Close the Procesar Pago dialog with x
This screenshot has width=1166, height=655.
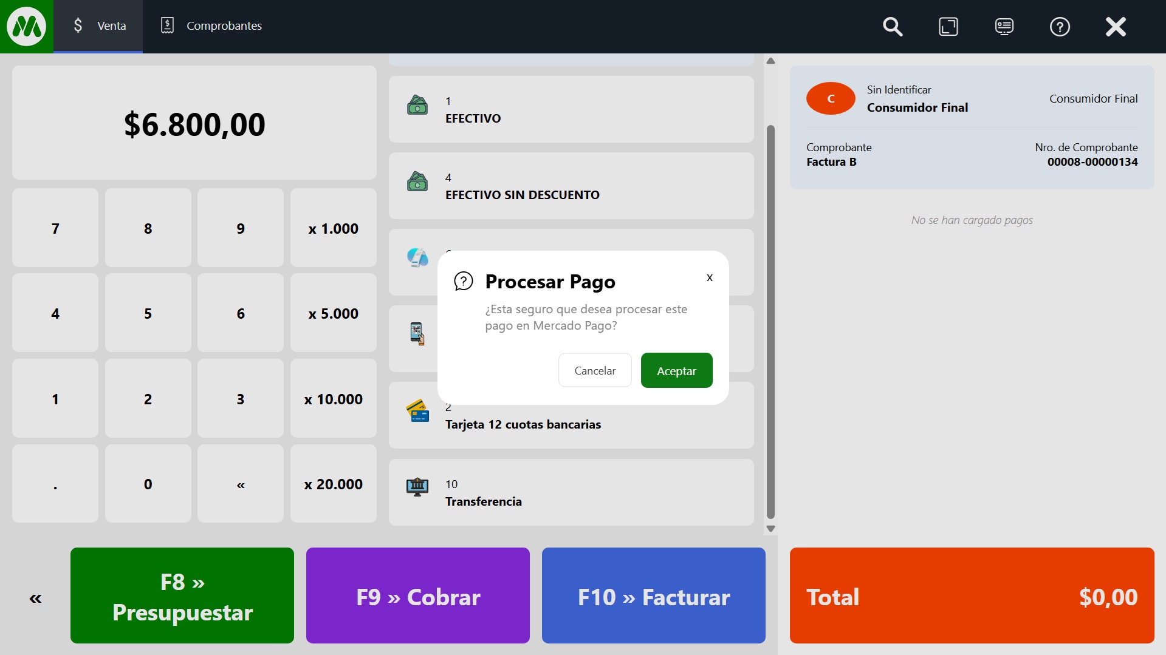point(709,277)
